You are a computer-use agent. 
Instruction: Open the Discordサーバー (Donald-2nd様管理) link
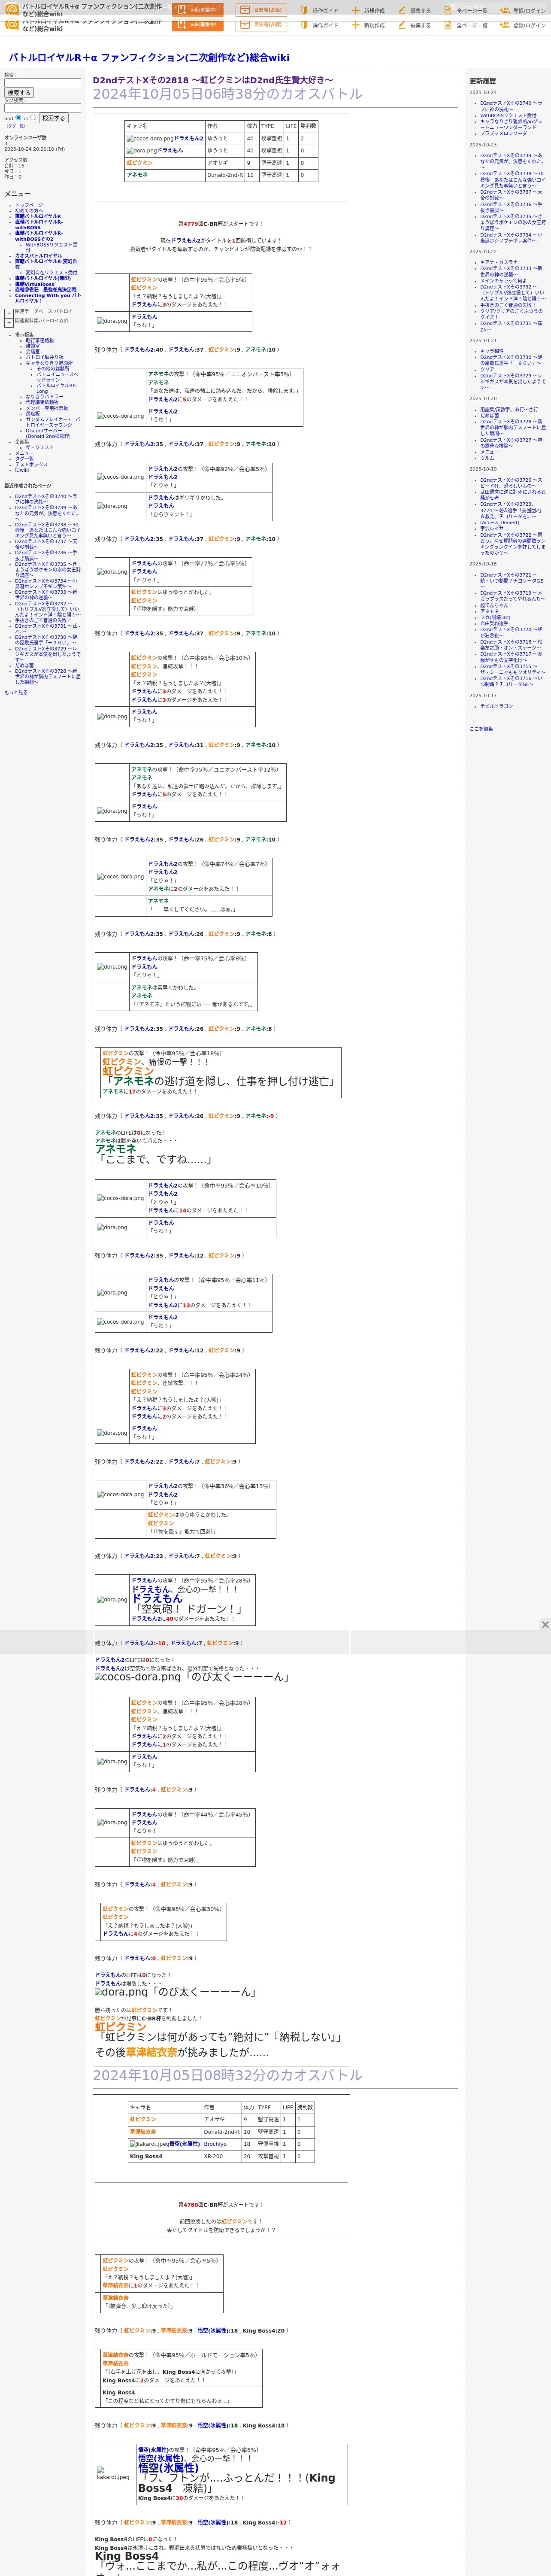48,433
